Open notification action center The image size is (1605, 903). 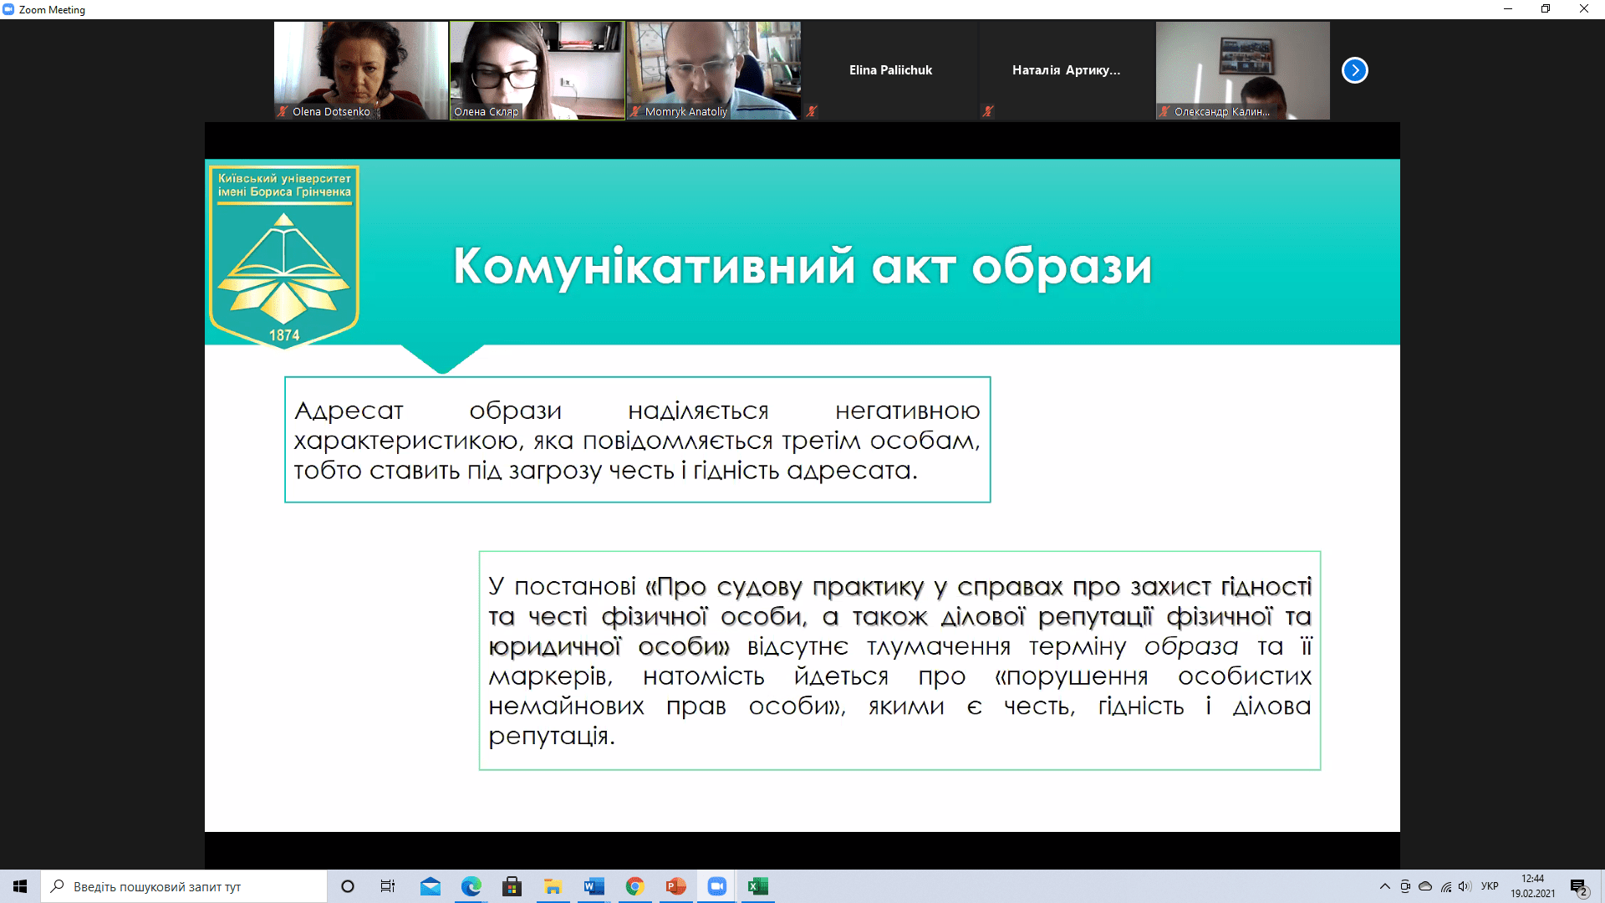coord(1578,887)
